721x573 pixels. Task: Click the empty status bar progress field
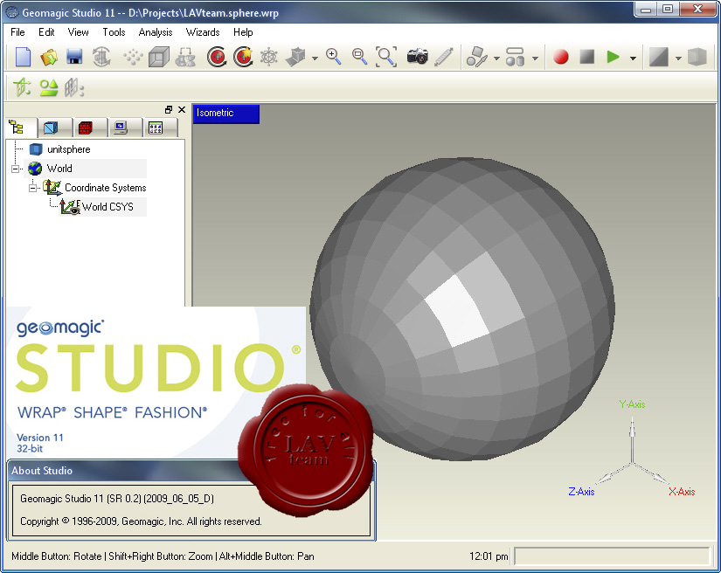click(x=611, y=556)
